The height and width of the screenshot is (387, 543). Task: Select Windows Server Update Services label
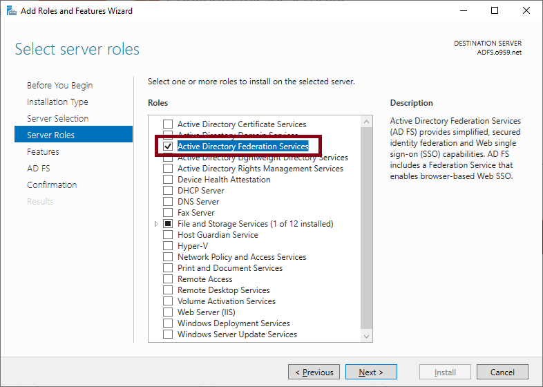click(237, 334)
